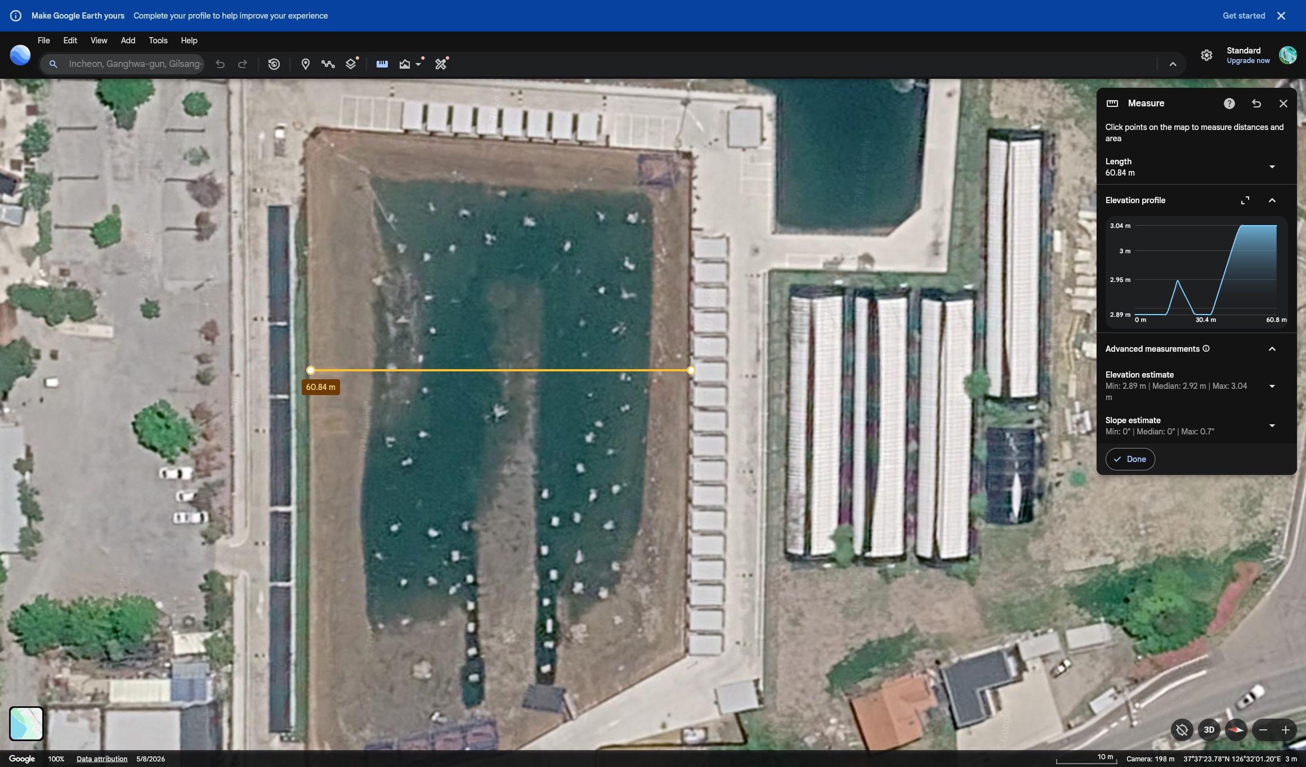Click the left measurement endpoint
The height and width of the screenshot is (767, 1306).
[311, 370]
